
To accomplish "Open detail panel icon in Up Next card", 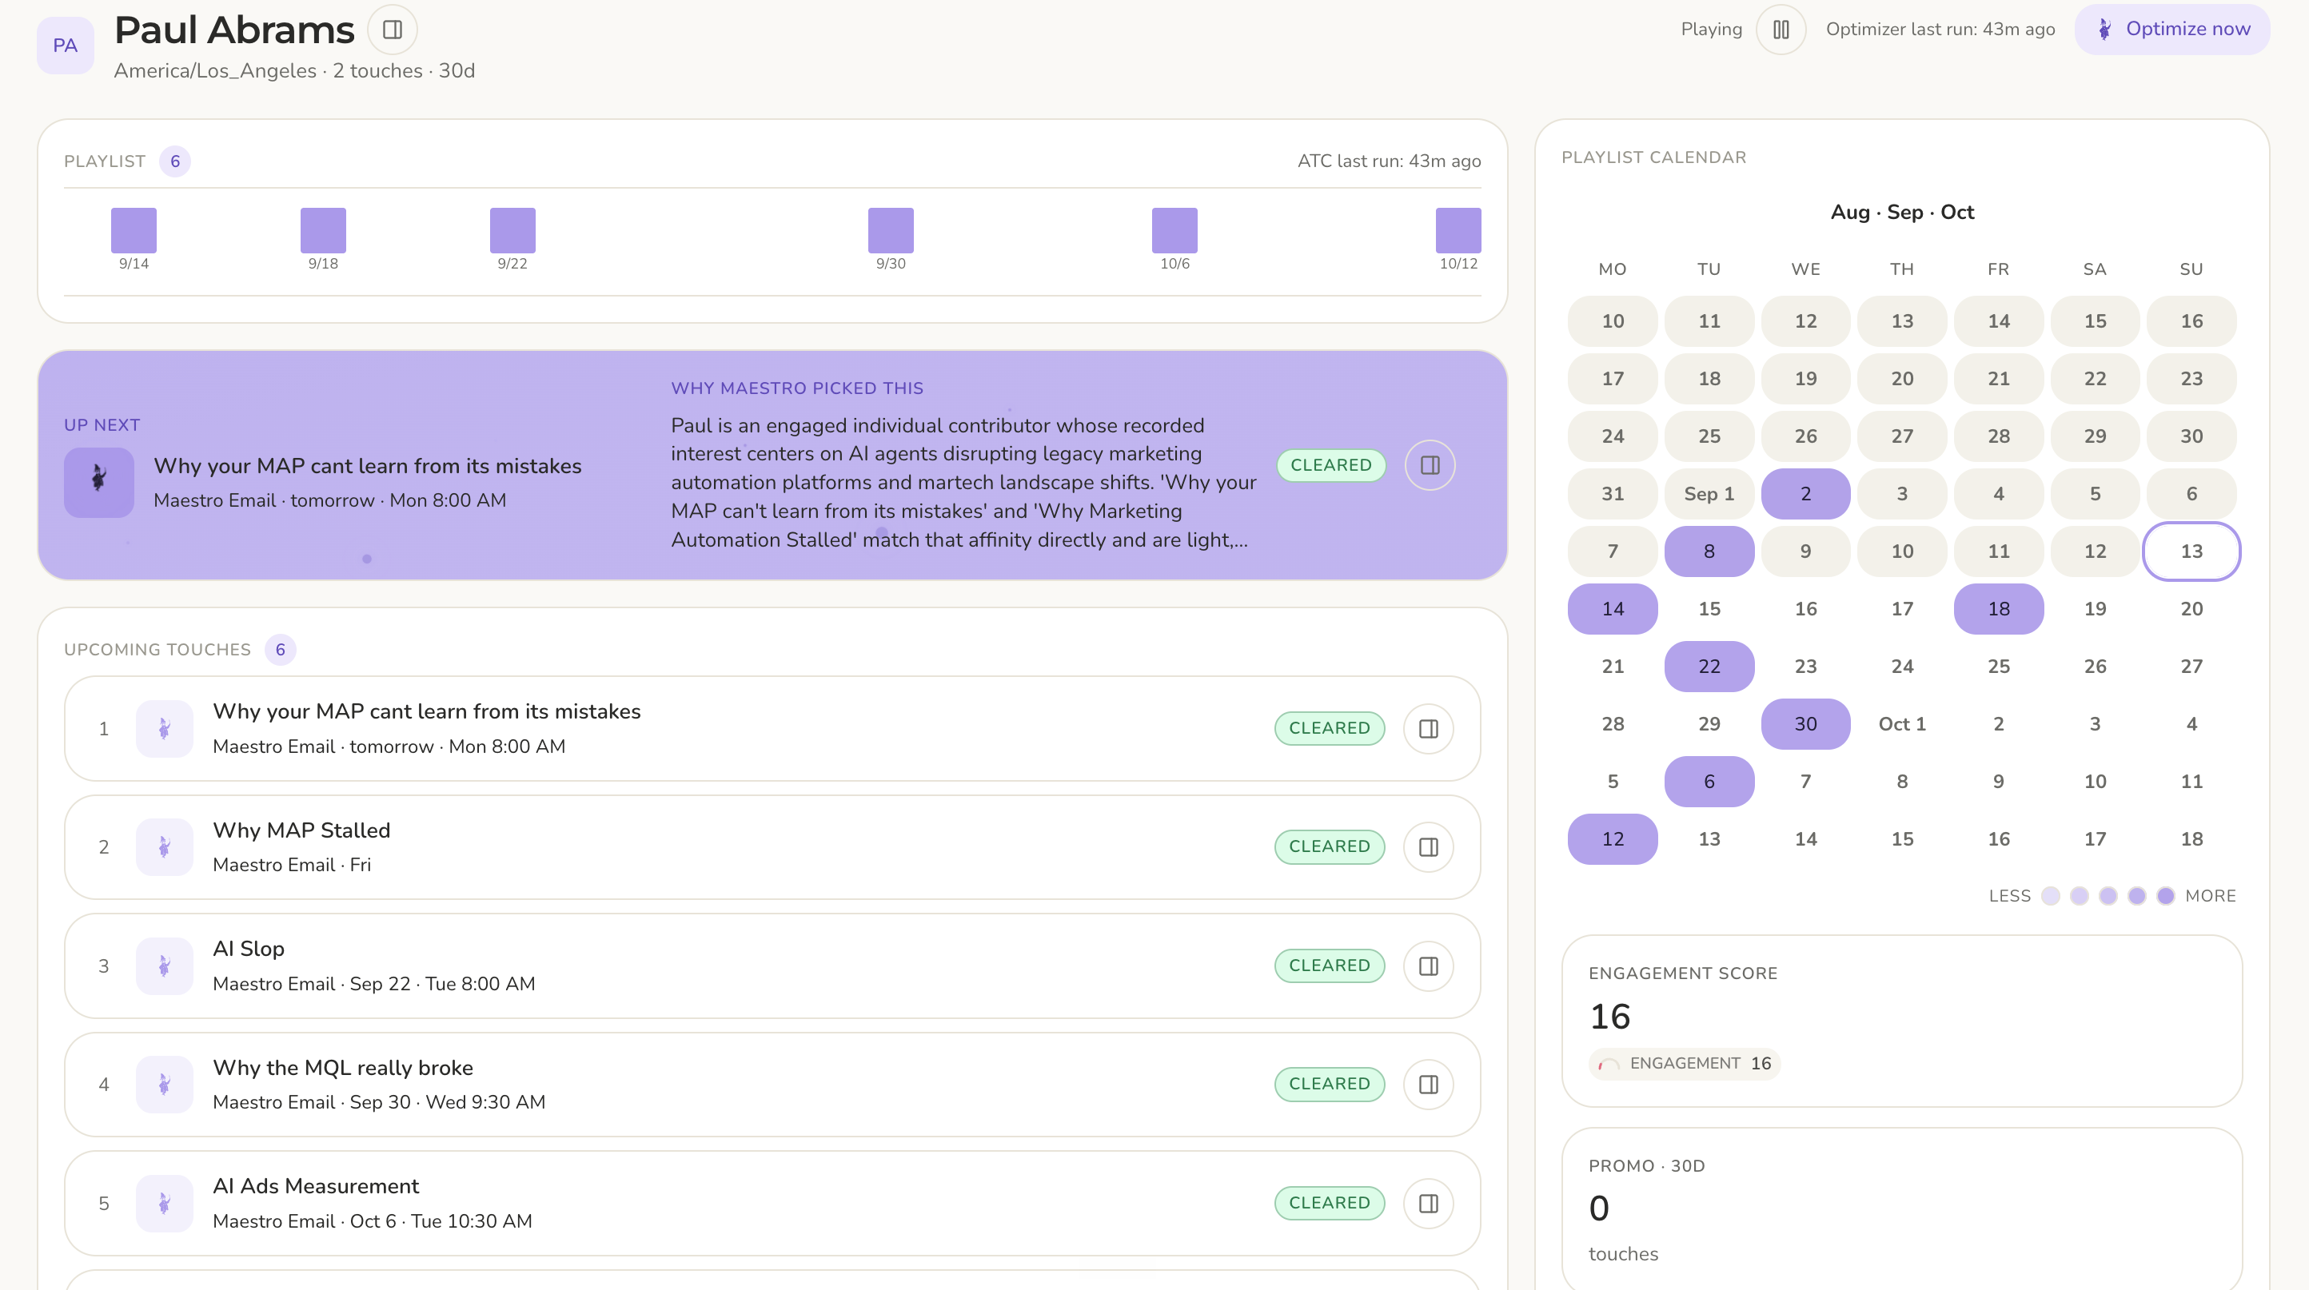I will coord(1430,465).
